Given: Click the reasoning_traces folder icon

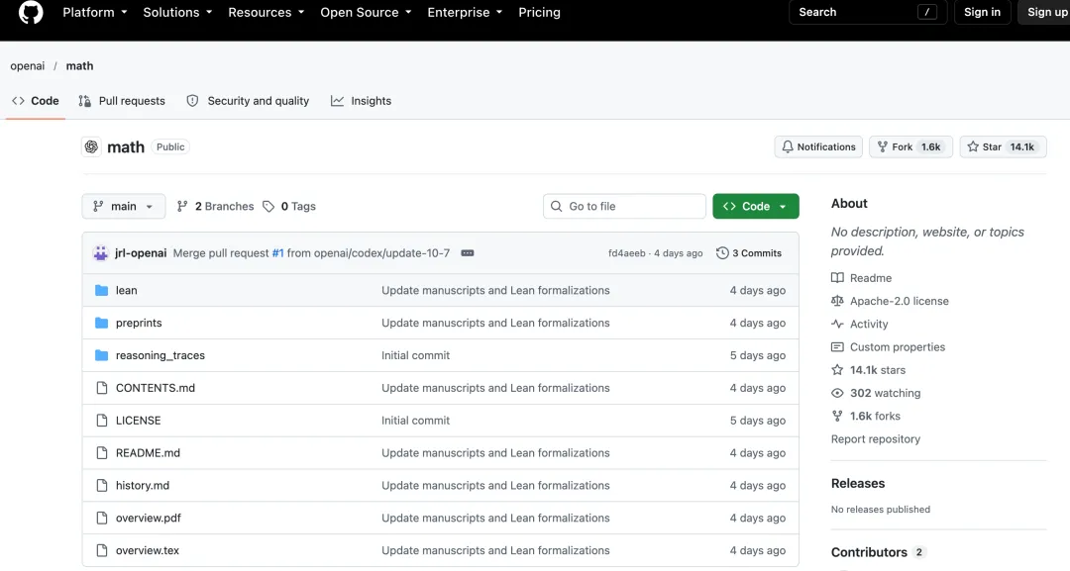Looking at the screenshot, I should click(102, 355).
